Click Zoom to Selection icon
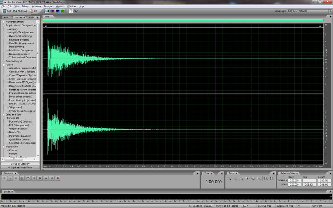The width and height of the screenshot is (333, 208). 247,178
